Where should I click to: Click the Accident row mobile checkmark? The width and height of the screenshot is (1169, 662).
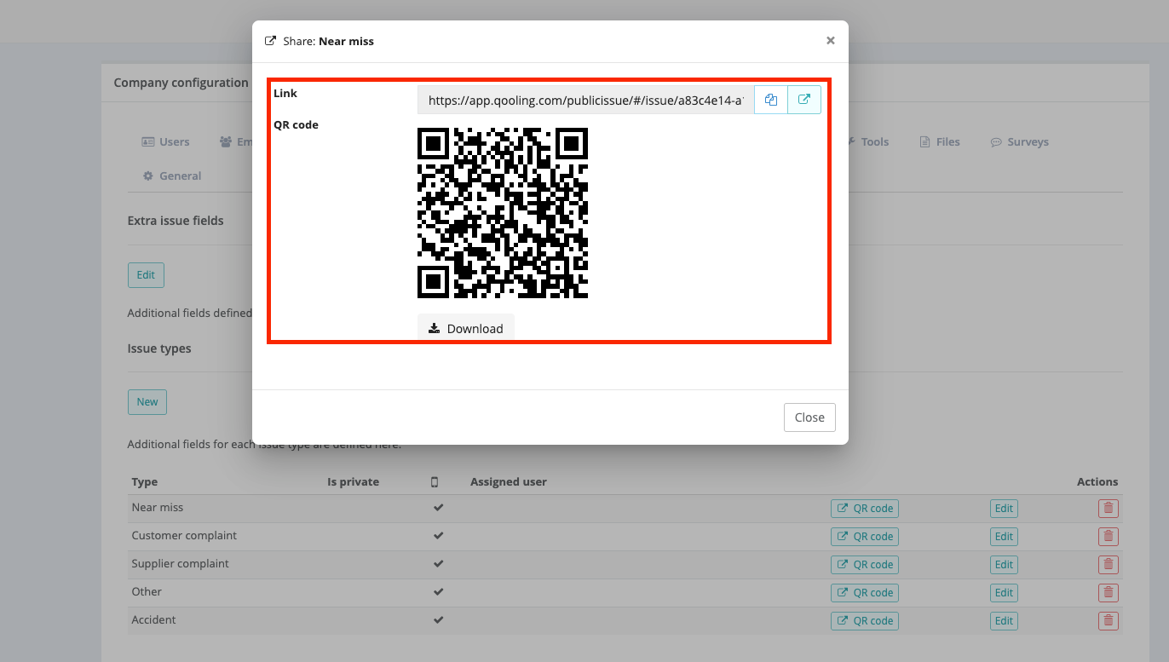point(439,620)
